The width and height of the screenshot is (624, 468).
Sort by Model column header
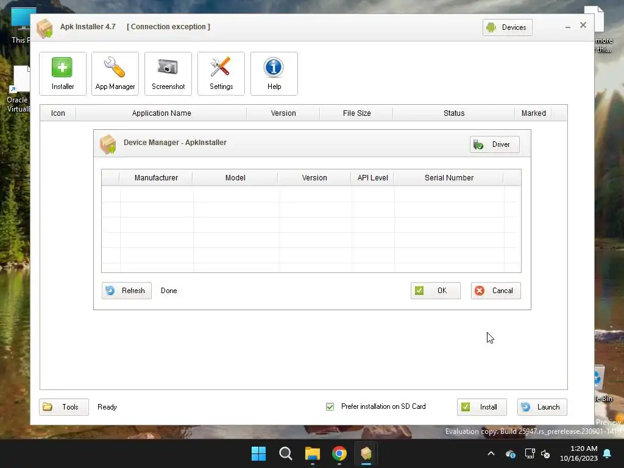point(235,178)
